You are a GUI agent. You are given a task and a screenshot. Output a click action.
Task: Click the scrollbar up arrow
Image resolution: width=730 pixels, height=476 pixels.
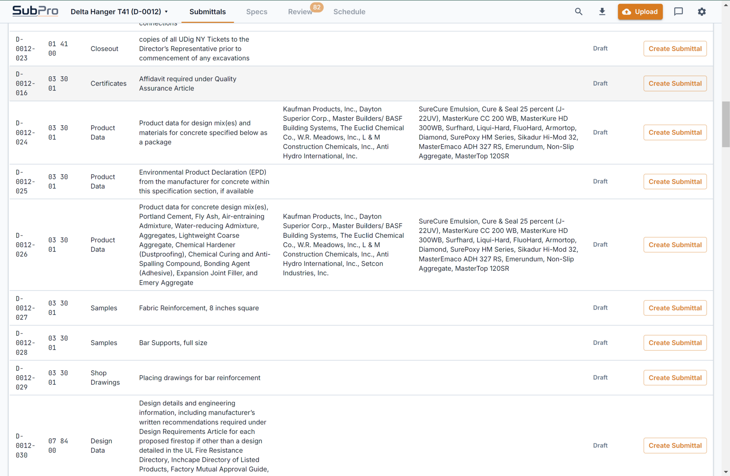pyautogui.click(x=726, y=5)
